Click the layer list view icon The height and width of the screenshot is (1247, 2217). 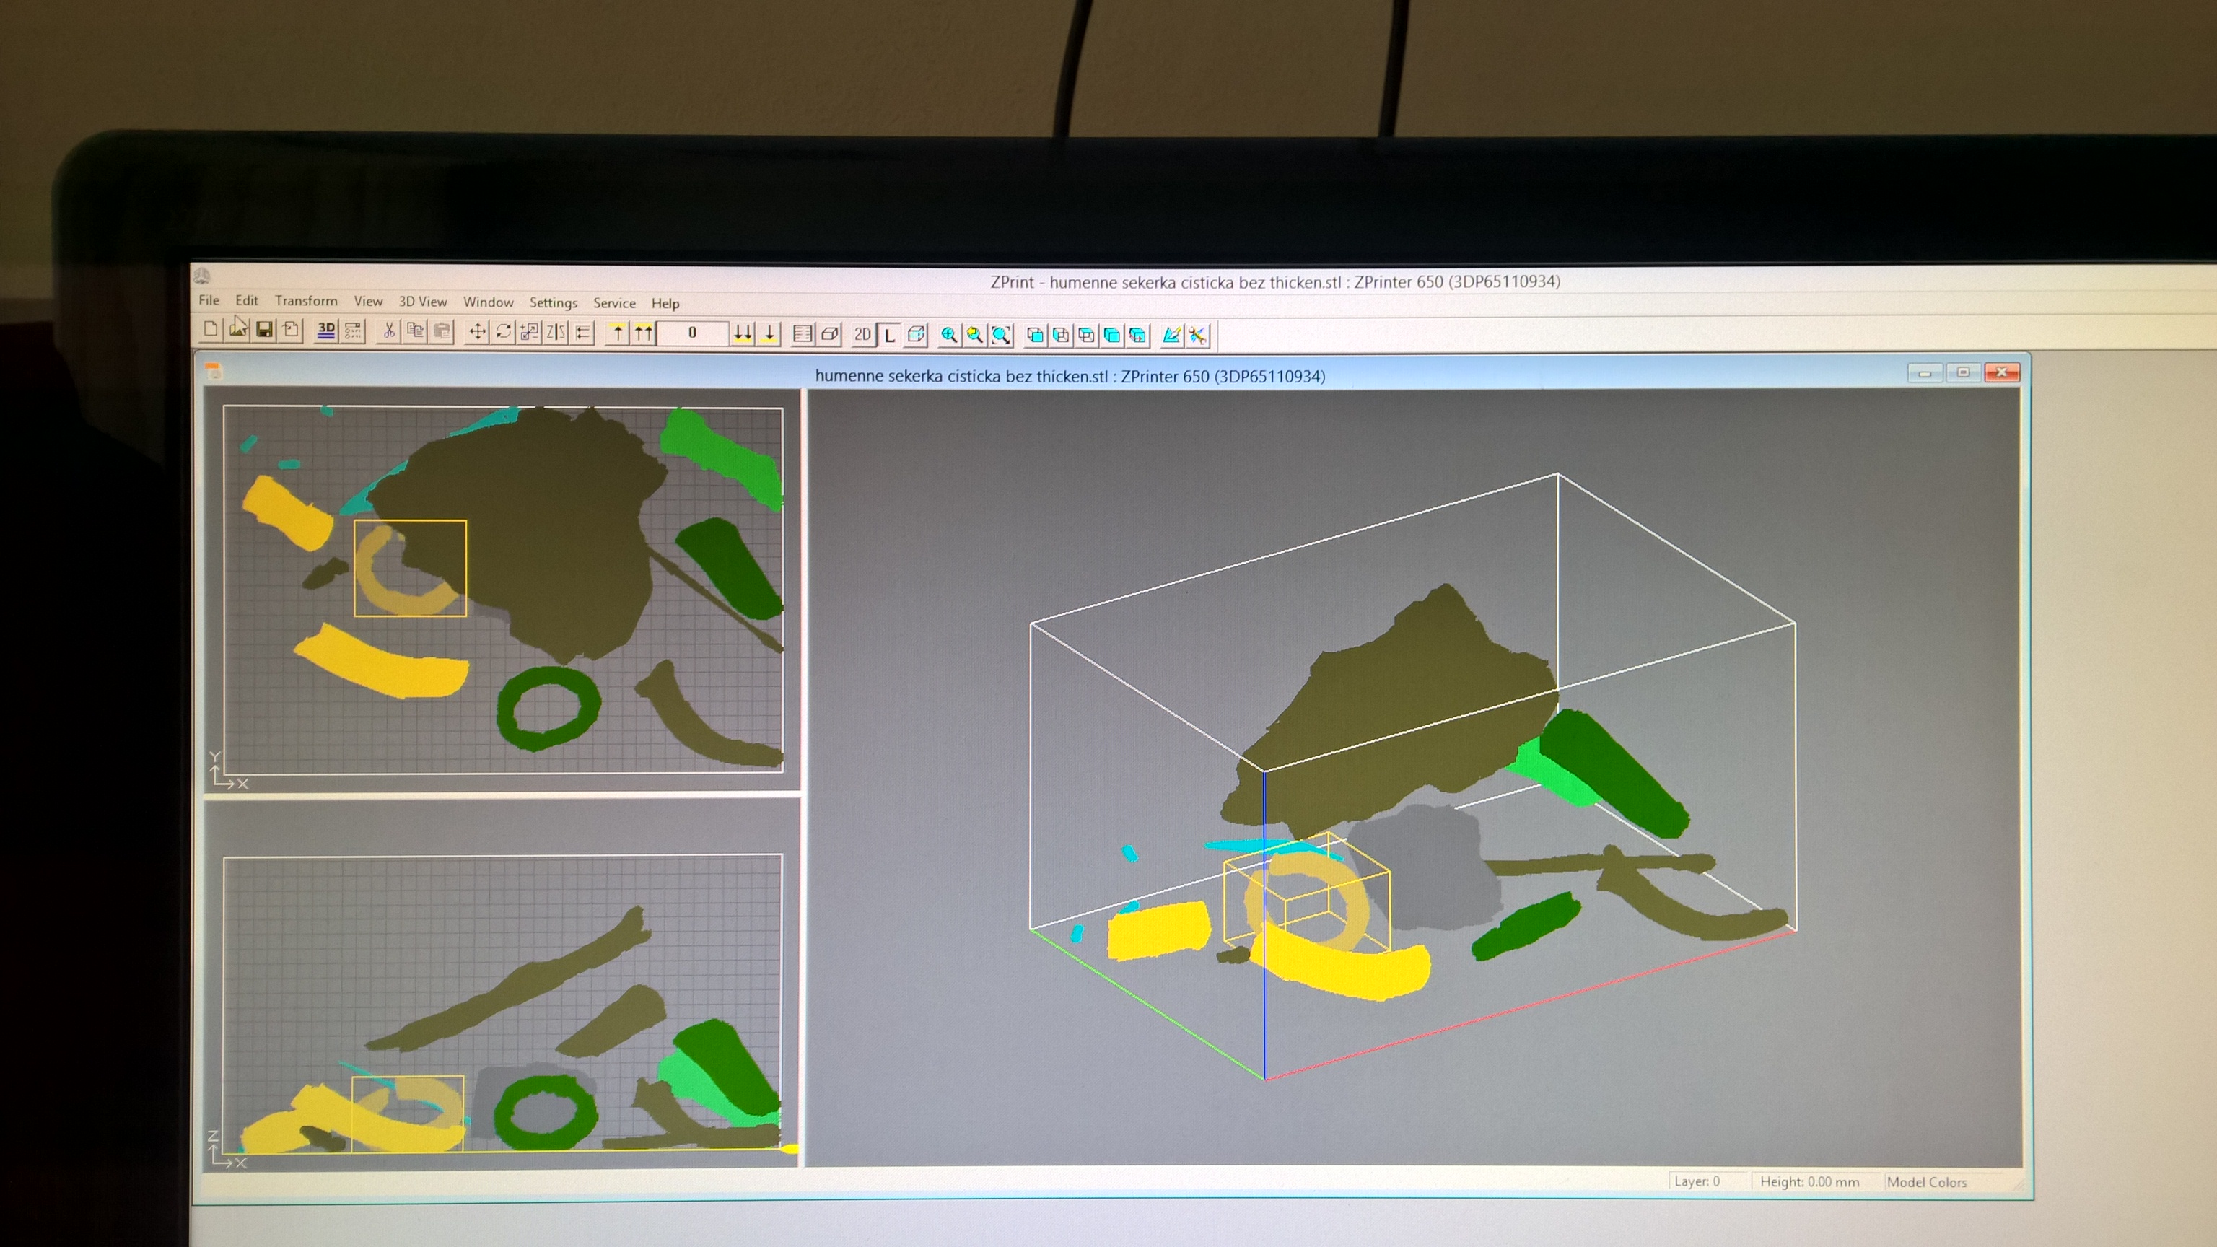(x=803, y=334)
